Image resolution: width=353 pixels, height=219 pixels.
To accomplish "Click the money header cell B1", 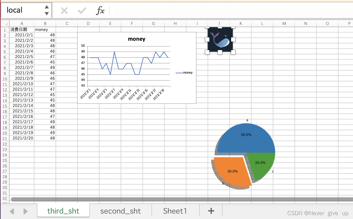I will [x=45, y=30].
